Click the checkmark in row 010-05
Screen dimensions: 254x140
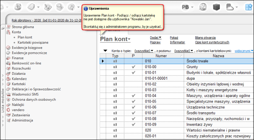click(x=133, y=101)
